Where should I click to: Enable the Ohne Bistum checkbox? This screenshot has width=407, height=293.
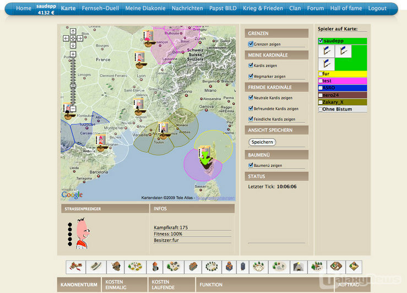[321, 109]
